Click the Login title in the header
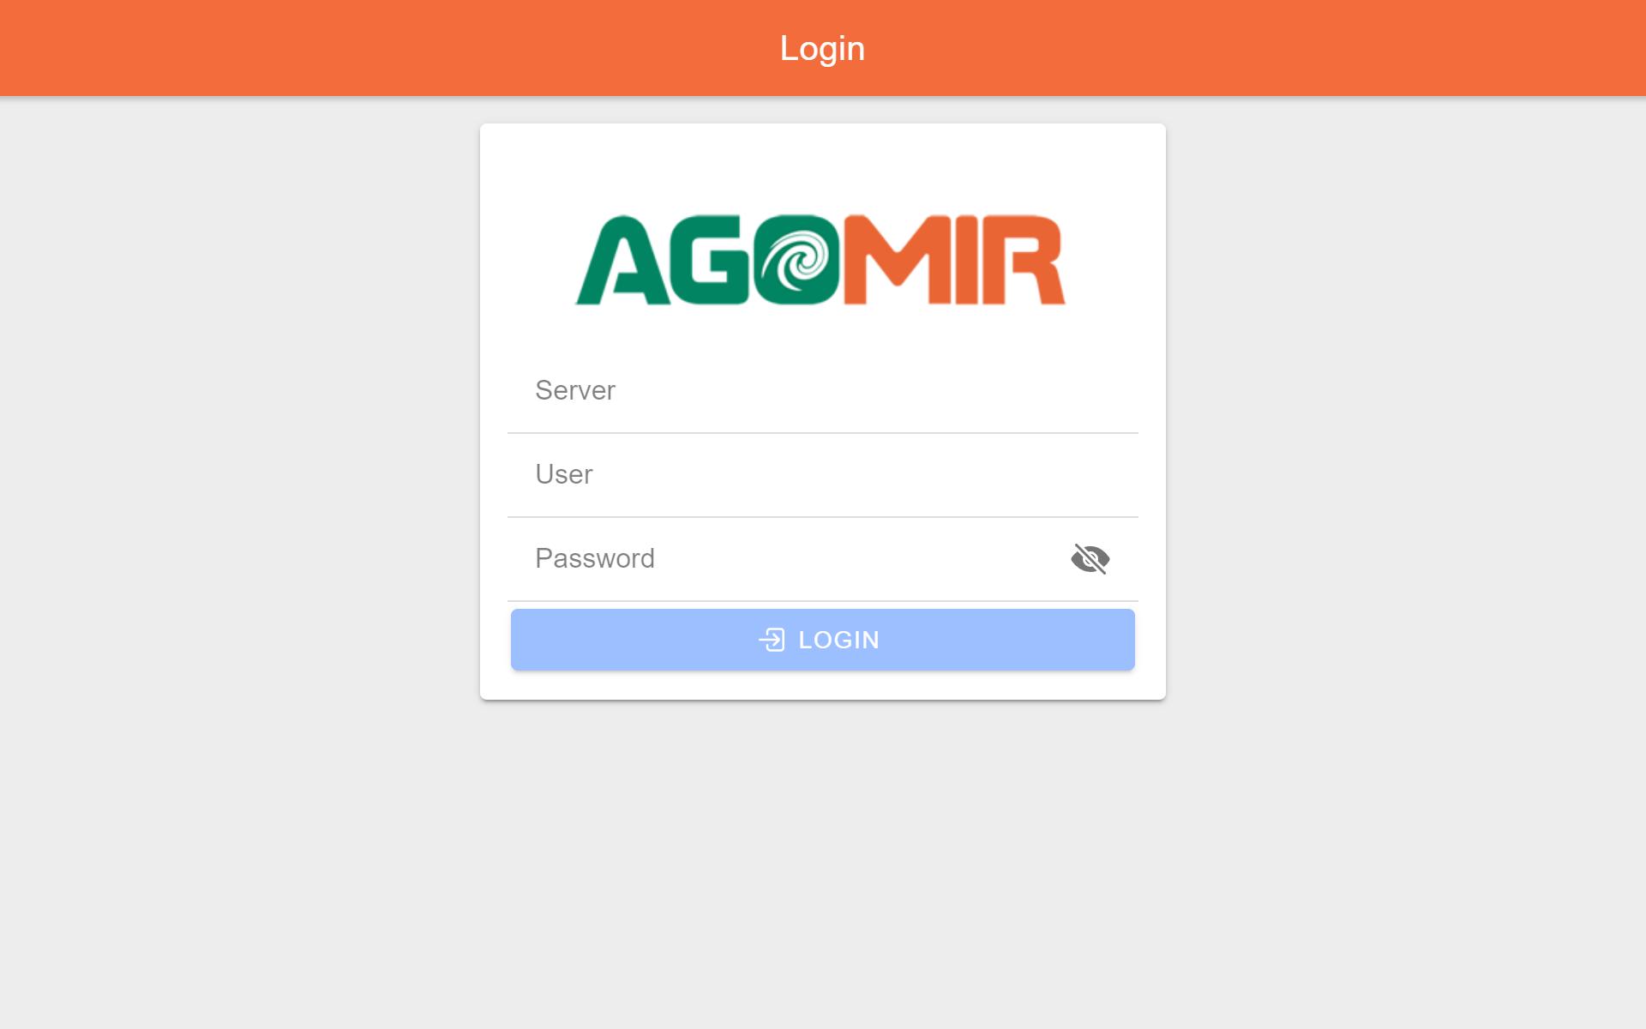Viewport: 1646px width, 1029px height. tap(822, 48)
